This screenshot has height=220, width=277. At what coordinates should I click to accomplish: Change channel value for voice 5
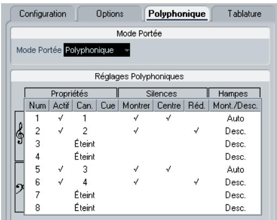[x=85, y=169]
